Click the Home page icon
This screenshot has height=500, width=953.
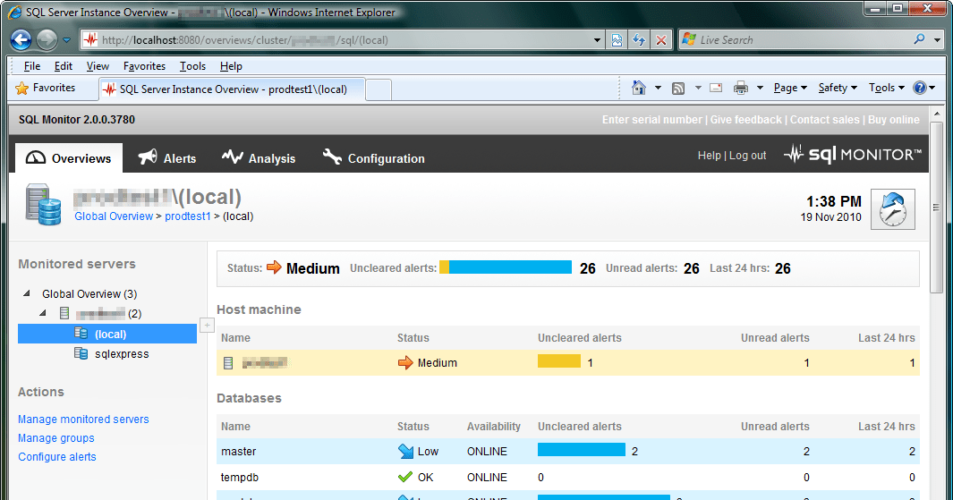pyautogui.click(x=639, y=88)
